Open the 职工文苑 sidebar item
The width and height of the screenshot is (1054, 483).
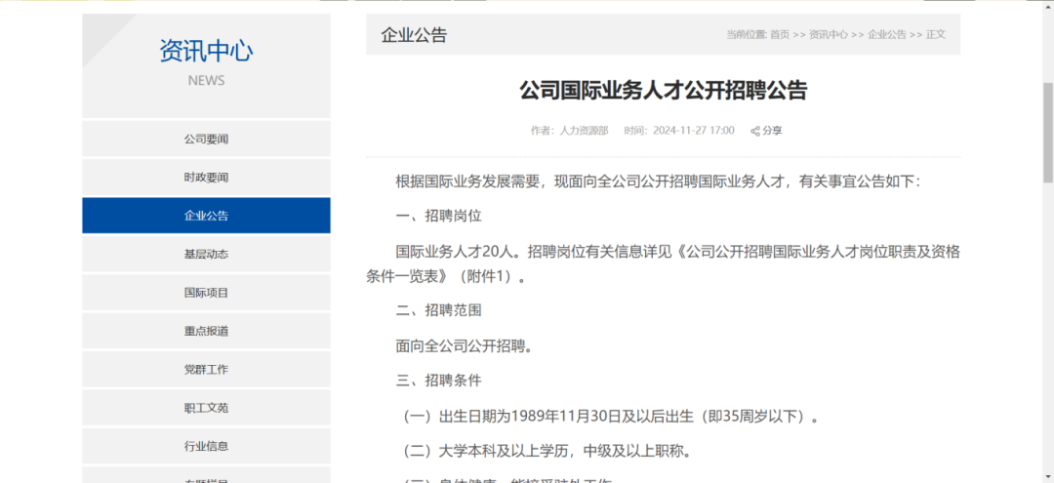tap(206, 408)
